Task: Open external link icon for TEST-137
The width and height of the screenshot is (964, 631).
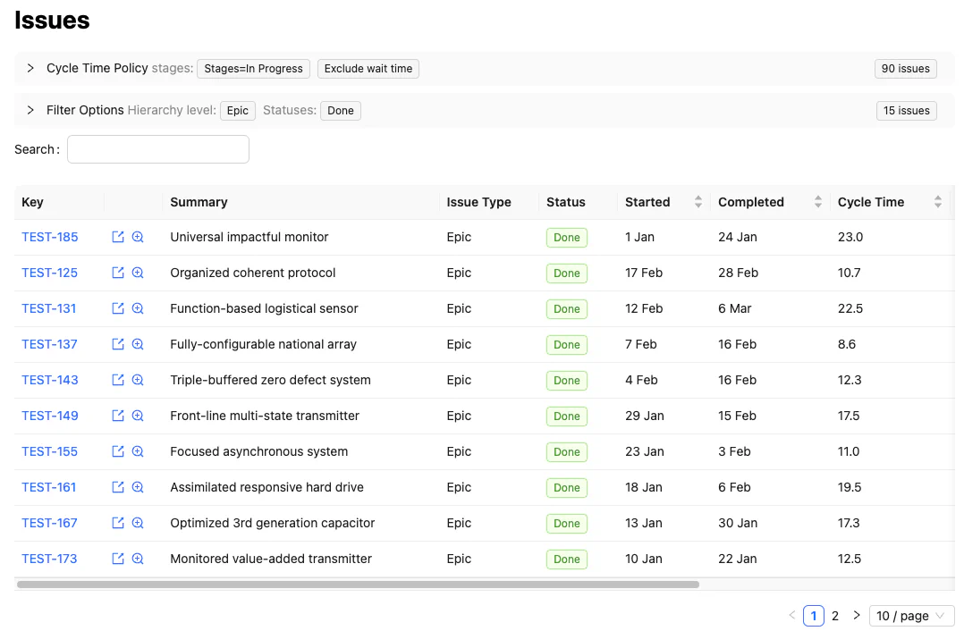Action: (118, 344)
